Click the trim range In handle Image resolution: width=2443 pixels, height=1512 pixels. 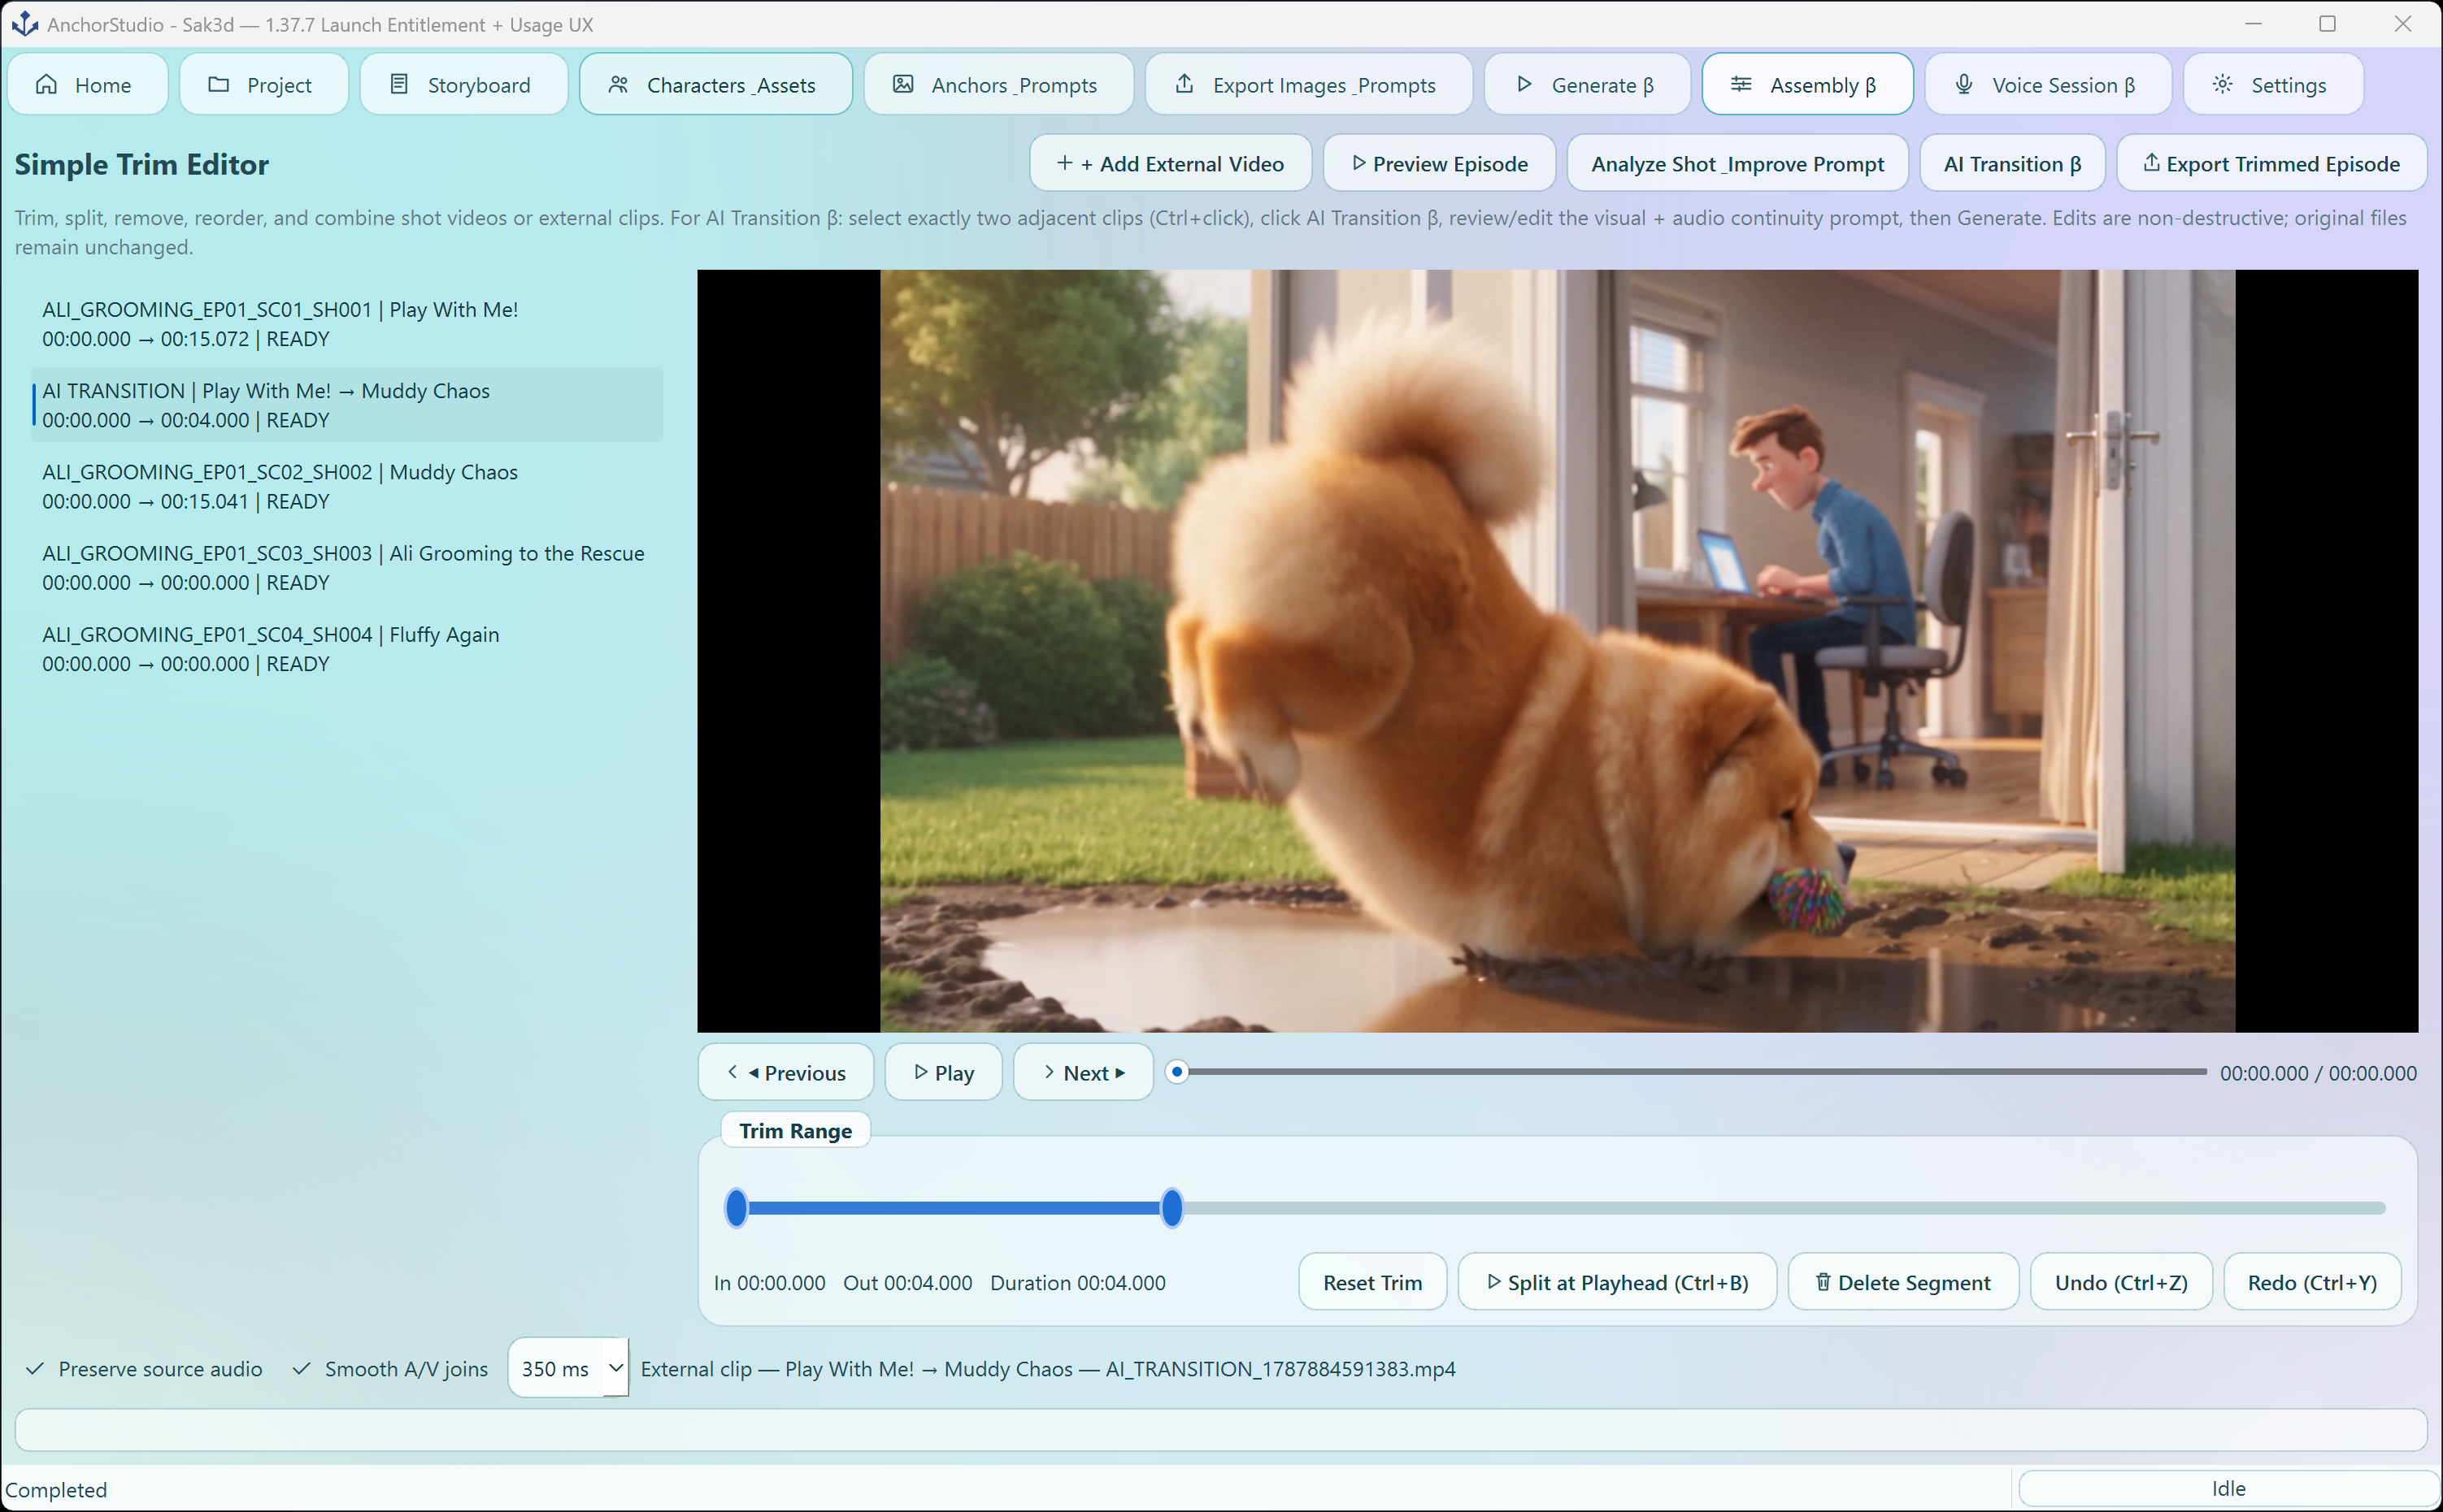[x=737, y=1208]
